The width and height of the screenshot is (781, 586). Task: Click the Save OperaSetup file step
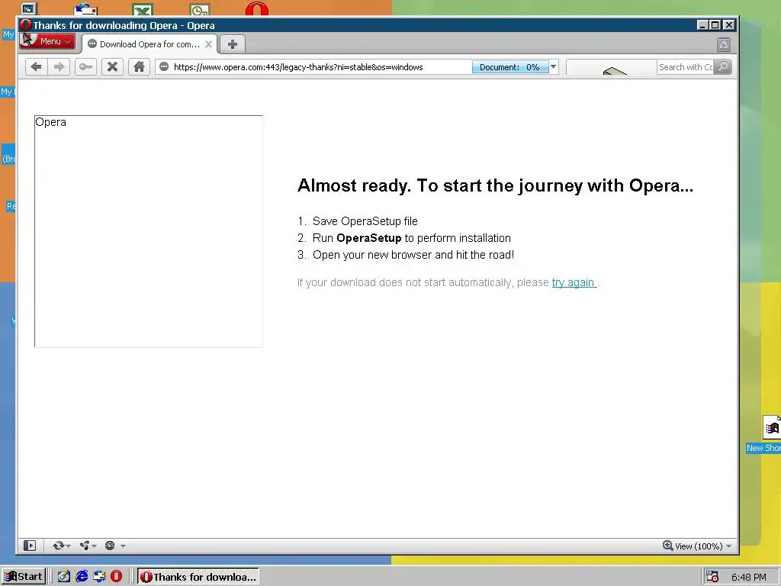pyautogui.click(x=365, y=221)
